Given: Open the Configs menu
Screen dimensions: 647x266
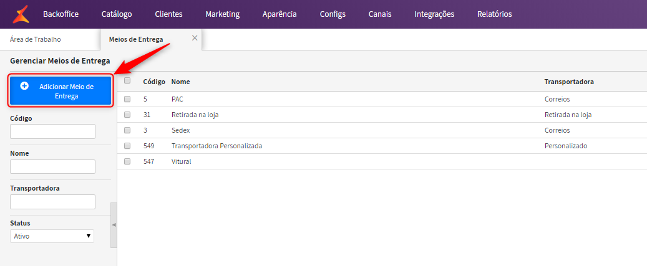Looking at the screenshot, I should (333, 14).
